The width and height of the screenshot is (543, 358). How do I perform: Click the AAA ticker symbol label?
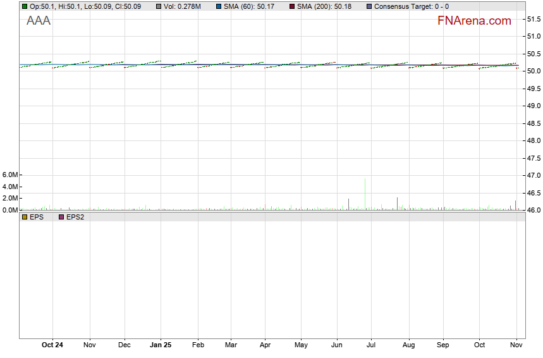[x=39, y=21]
